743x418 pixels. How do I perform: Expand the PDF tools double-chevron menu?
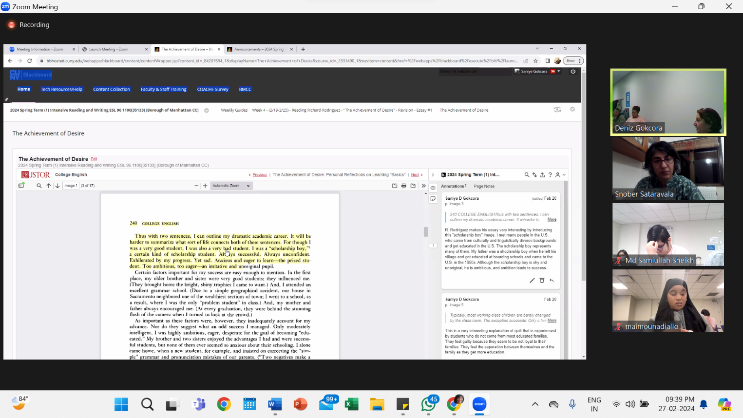click(423, 186)
